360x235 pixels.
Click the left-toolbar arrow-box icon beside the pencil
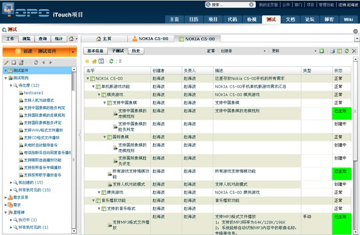[x=14, y=62]
